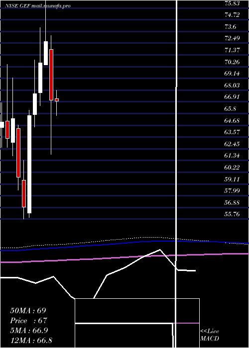Click the 57.99 price axis label

coord(232,190)
